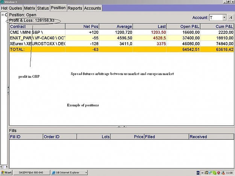The image size is (235, 176).
Task: Click the application icon in Window 3 title bar
Action: click(2, 2)
